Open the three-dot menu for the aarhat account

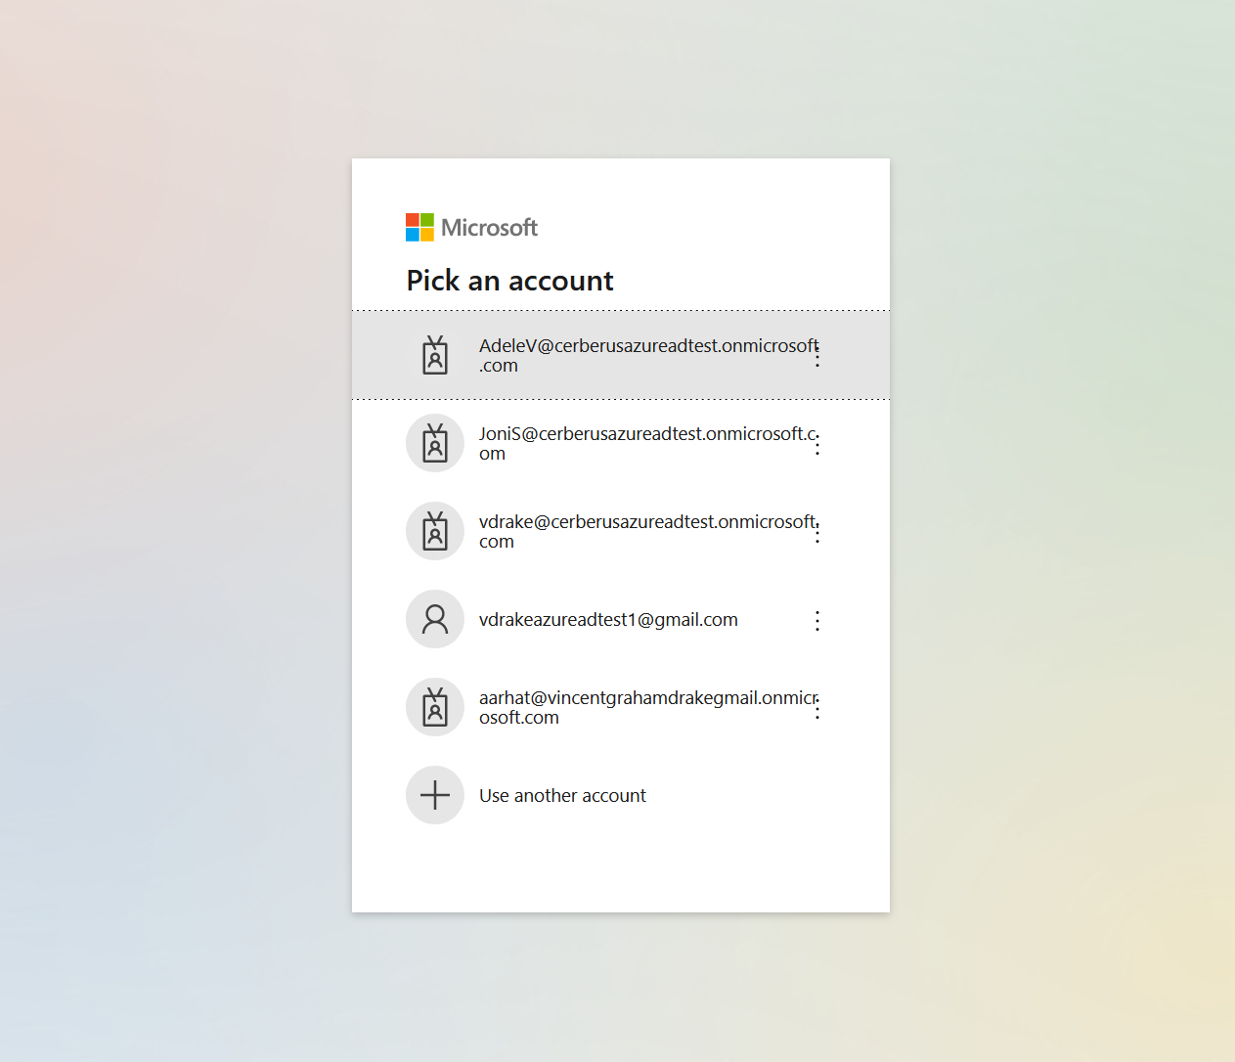[817, 708]
